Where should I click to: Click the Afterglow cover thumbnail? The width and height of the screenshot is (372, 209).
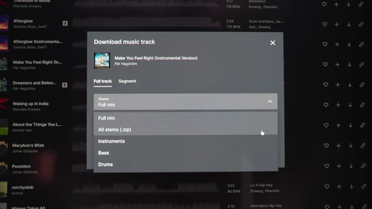coord(4,23)
